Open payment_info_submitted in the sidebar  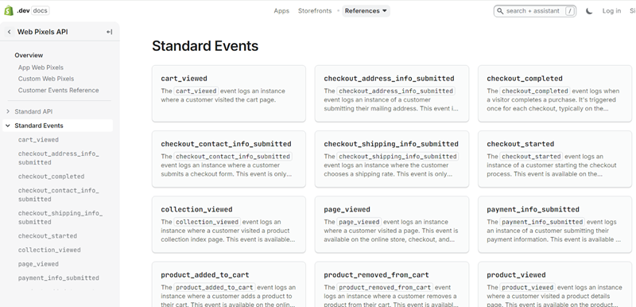pyautogui.click(x=58, y=278)
